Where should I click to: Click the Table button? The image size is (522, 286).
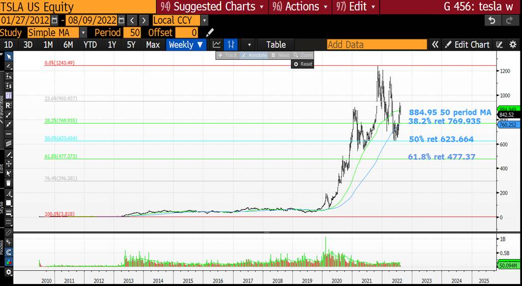(x=276, y=45)
